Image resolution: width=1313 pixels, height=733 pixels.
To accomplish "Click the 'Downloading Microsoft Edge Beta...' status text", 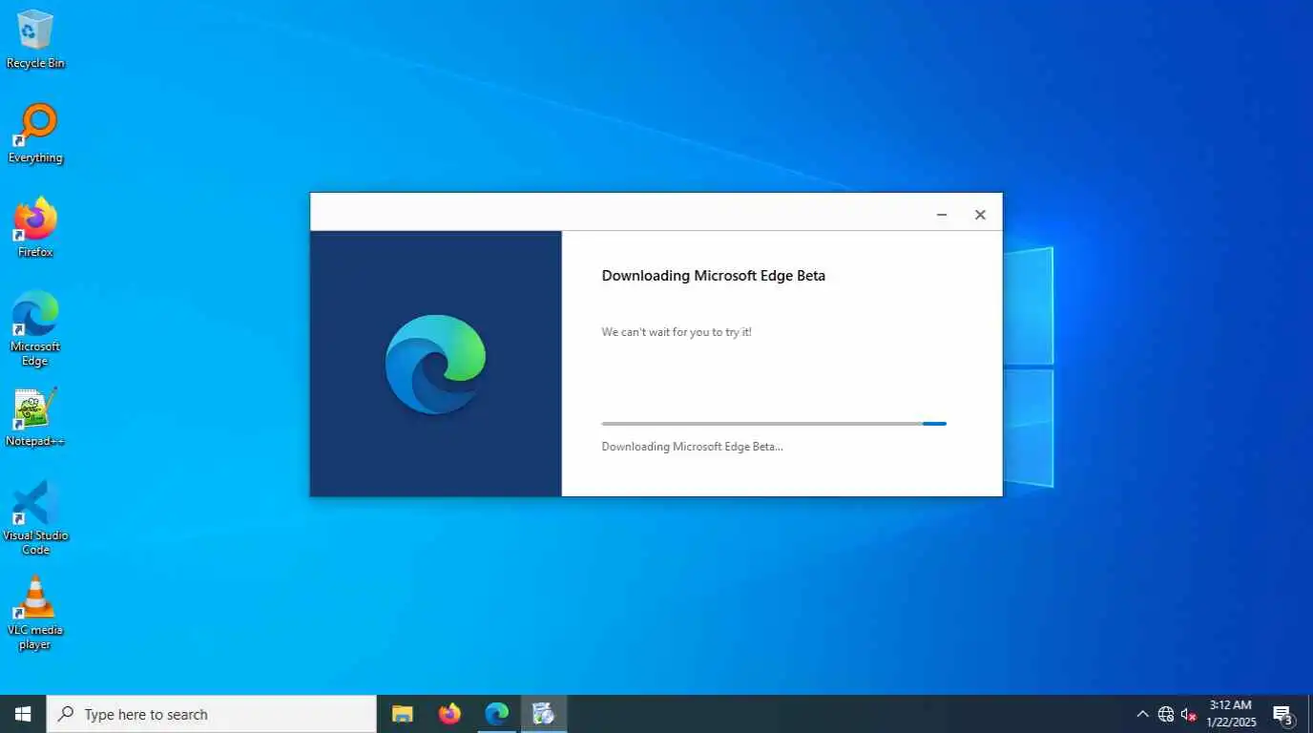I will 692,447.
